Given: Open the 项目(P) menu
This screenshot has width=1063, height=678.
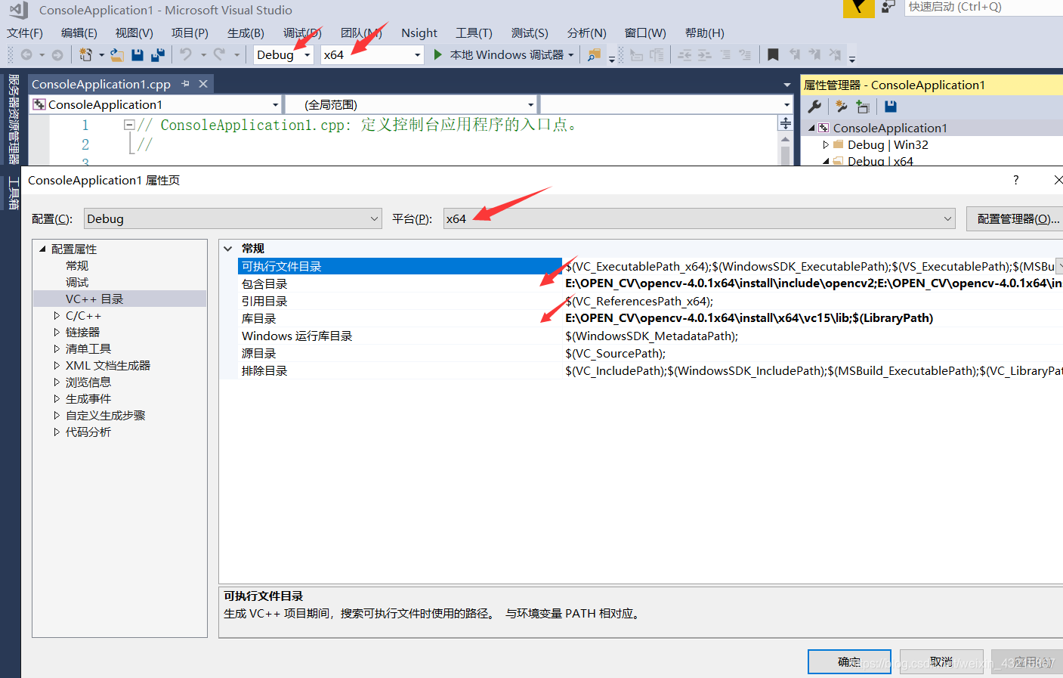Looking at the screenshot, I should [x=190, y=33].
